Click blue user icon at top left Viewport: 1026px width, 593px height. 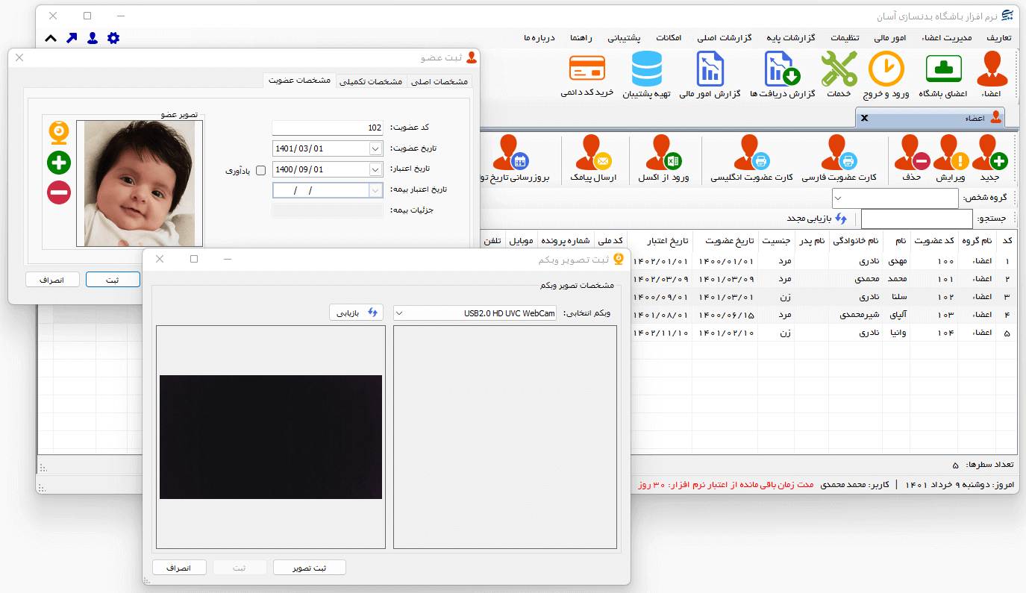93,38
